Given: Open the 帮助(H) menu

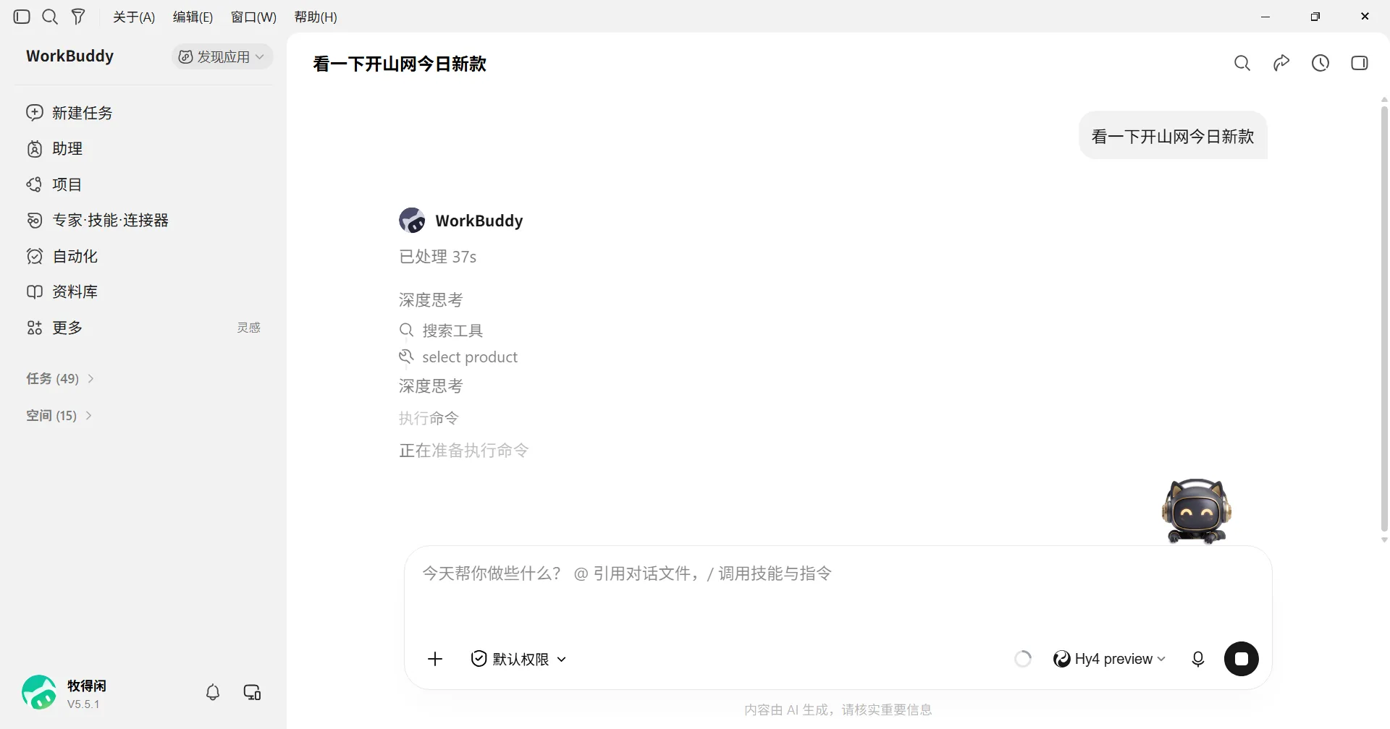Looking at the screenshot, I should coord(316,17).
